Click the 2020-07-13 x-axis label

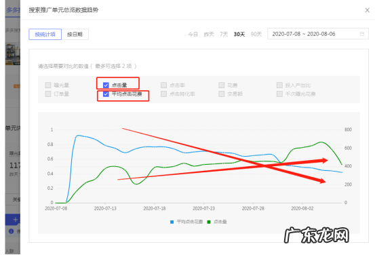(x=105, y=208)
